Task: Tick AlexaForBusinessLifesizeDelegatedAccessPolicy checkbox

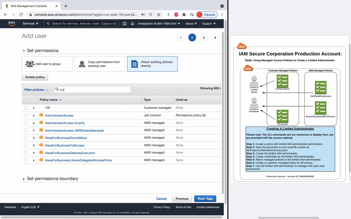Action: (x=26, y=160)
